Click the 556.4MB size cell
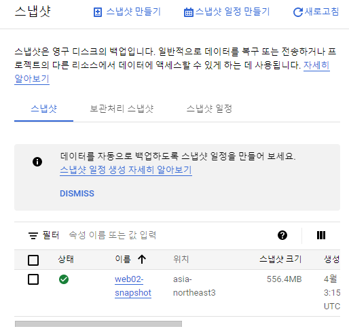 pyautogui.click(x=284, y=279)
